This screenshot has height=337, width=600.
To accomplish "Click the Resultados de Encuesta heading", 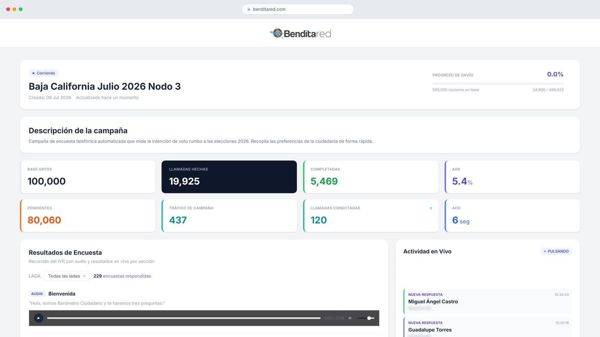I will 65,253.
